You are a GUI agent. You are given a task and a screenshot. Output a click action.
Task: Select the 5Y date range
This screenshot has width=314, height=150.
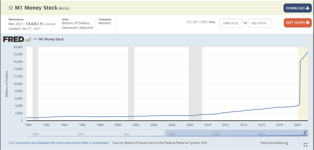click(x=195, y=22)
